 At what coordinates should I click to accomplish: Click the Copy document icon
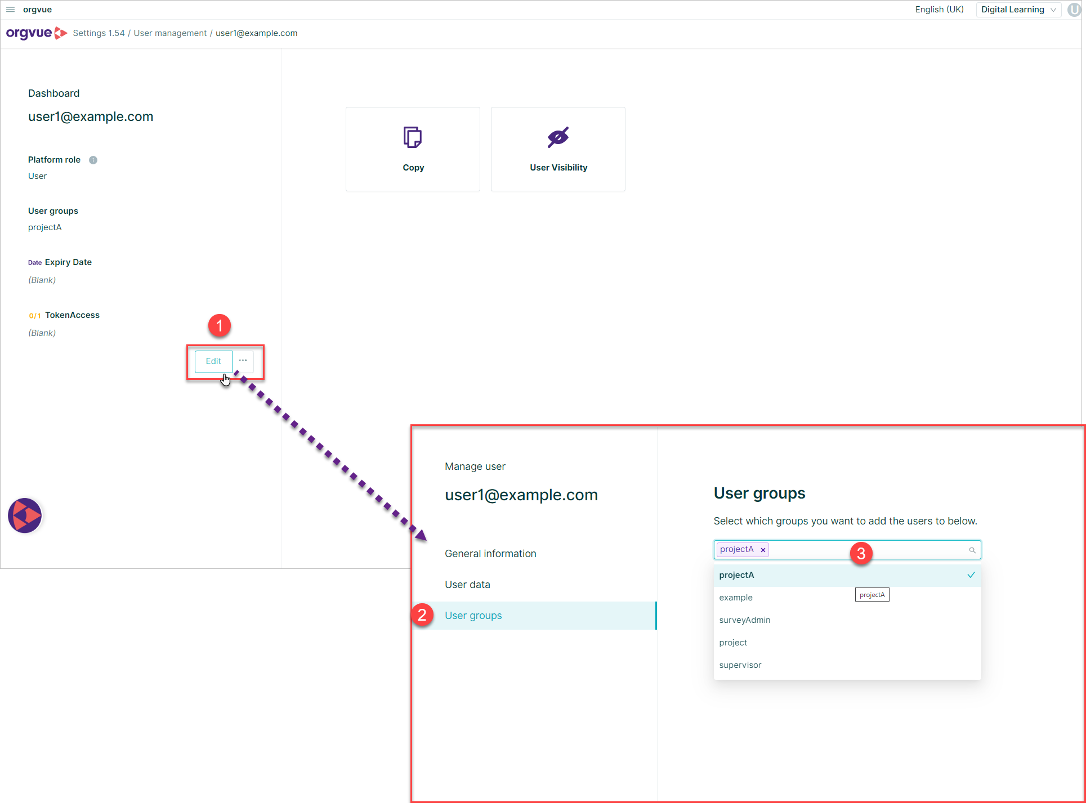tap(413, 137)
